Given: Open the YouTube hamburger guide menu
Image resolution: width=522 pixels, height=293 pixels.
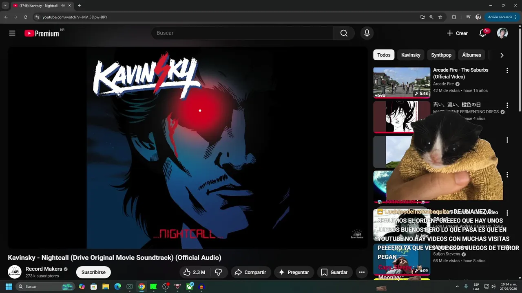Looking at the screenshot, I should 12,33.
